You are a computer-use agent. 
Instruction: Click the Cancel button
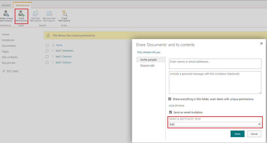[254, 134]
